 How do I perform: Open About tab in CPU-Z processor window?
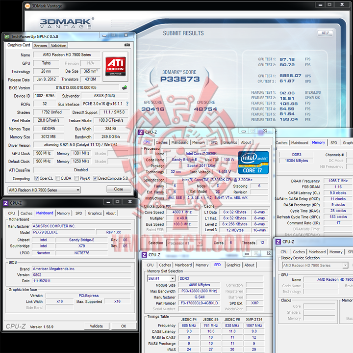pos(246,142)
